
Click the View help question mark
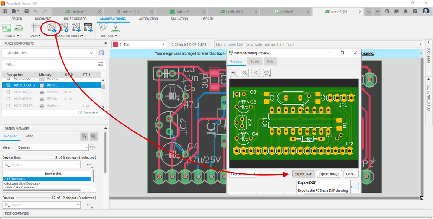tap(93, 147)
